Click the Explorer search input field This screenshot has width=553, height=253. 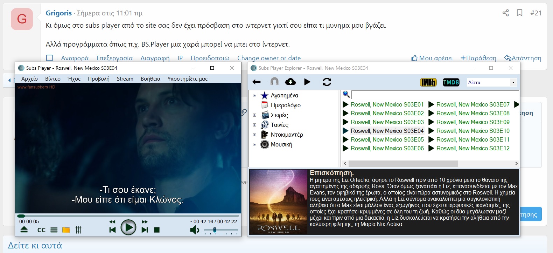click(x=435, y=95)
